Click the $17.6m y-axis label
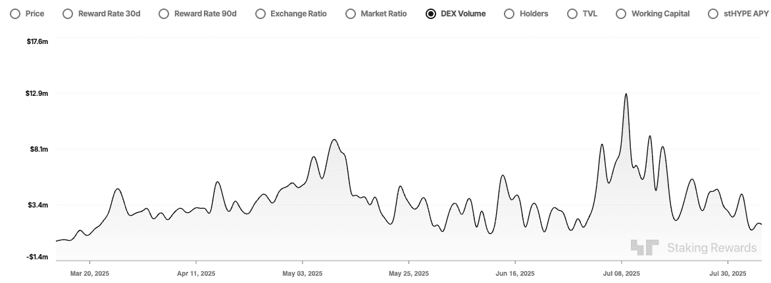Screen dimensions: 771x283 pos(37,41)
